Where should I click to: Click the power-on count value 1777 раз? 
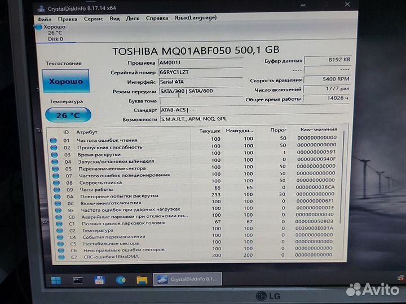(326, 89)
